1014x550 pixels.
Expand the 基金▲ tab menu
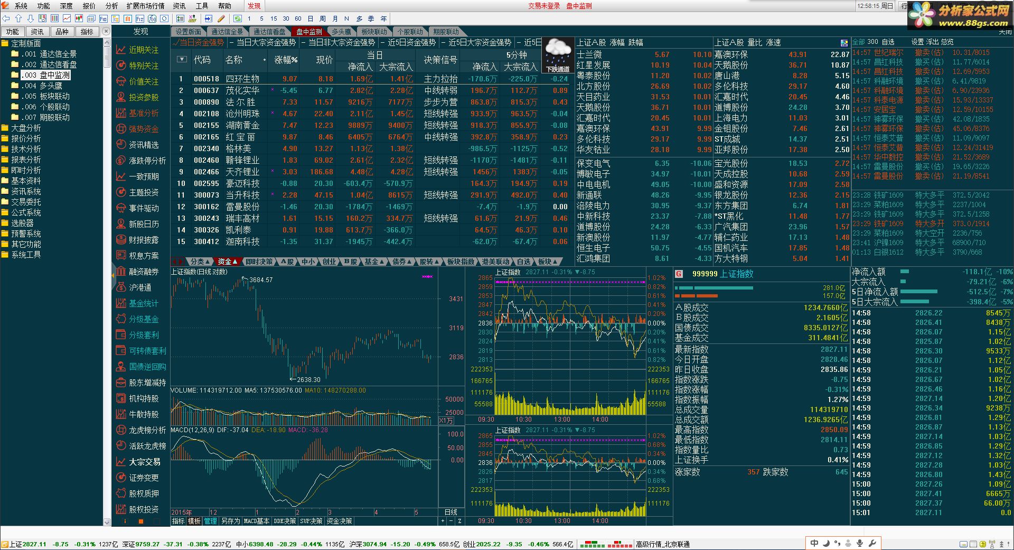coord(374,262)
